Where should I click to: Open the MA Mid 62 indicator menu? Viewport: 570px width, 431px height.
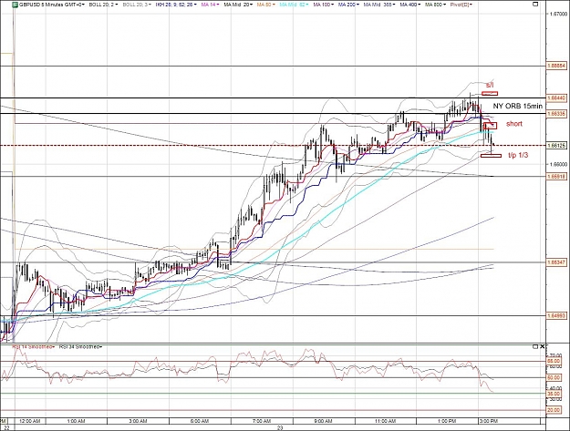coord(295,5)
